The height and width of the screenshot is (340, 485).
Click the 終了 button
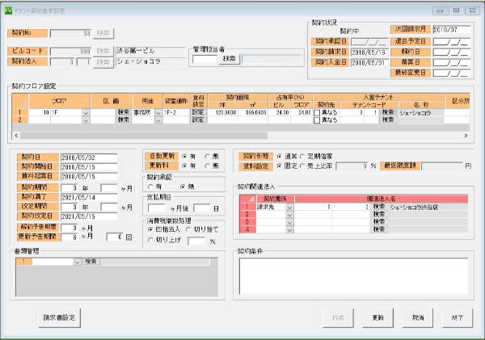458,317
